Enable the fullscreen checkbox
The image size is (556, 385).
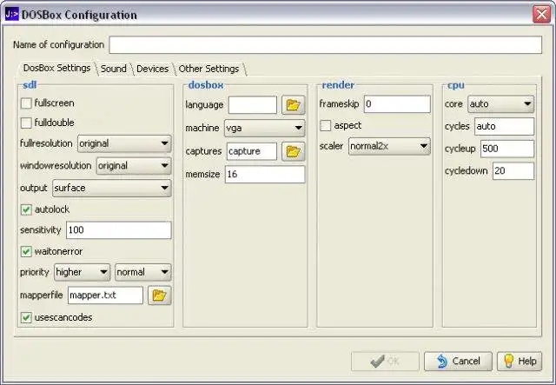[26, 103]
